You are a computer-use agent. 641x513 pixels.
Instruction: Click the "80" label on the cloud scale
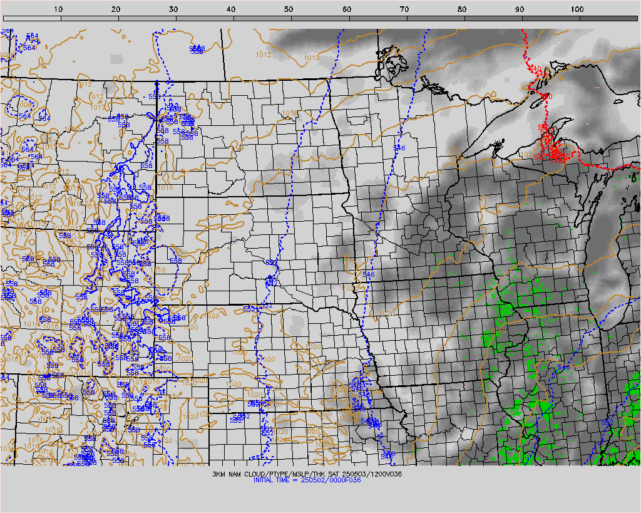462,9
